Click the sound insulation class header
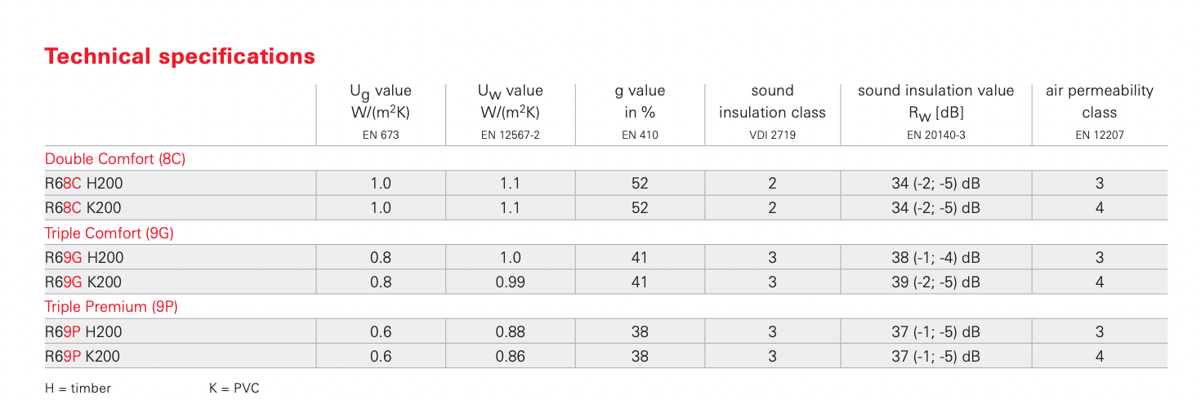This screenshot has width=1201, height=400. point(772,102)
